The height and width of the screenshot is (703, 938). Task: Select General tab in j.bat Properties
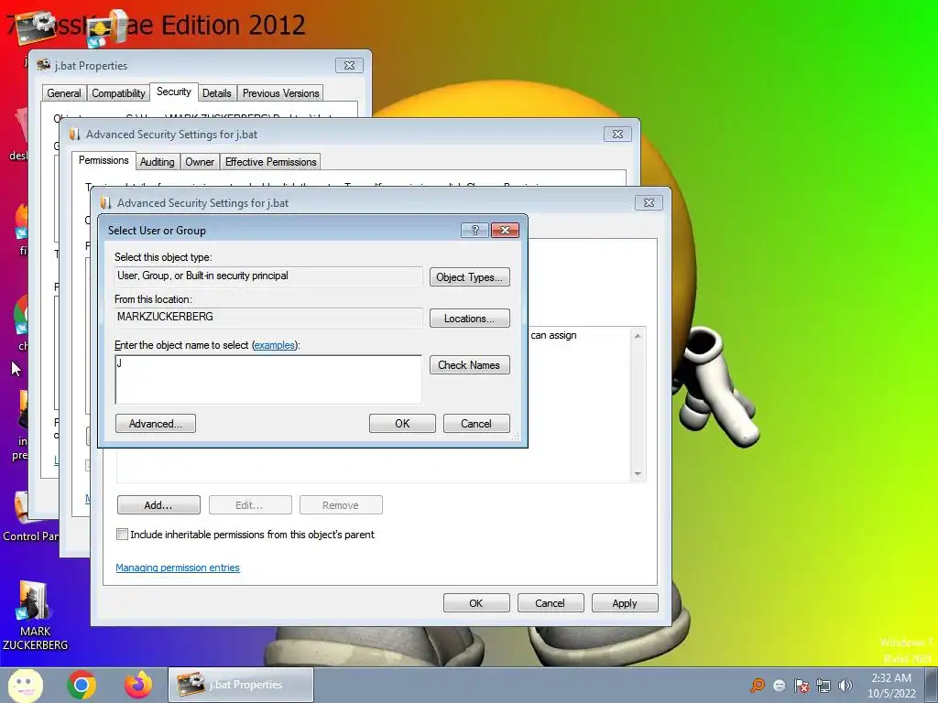tap(64, 93)
